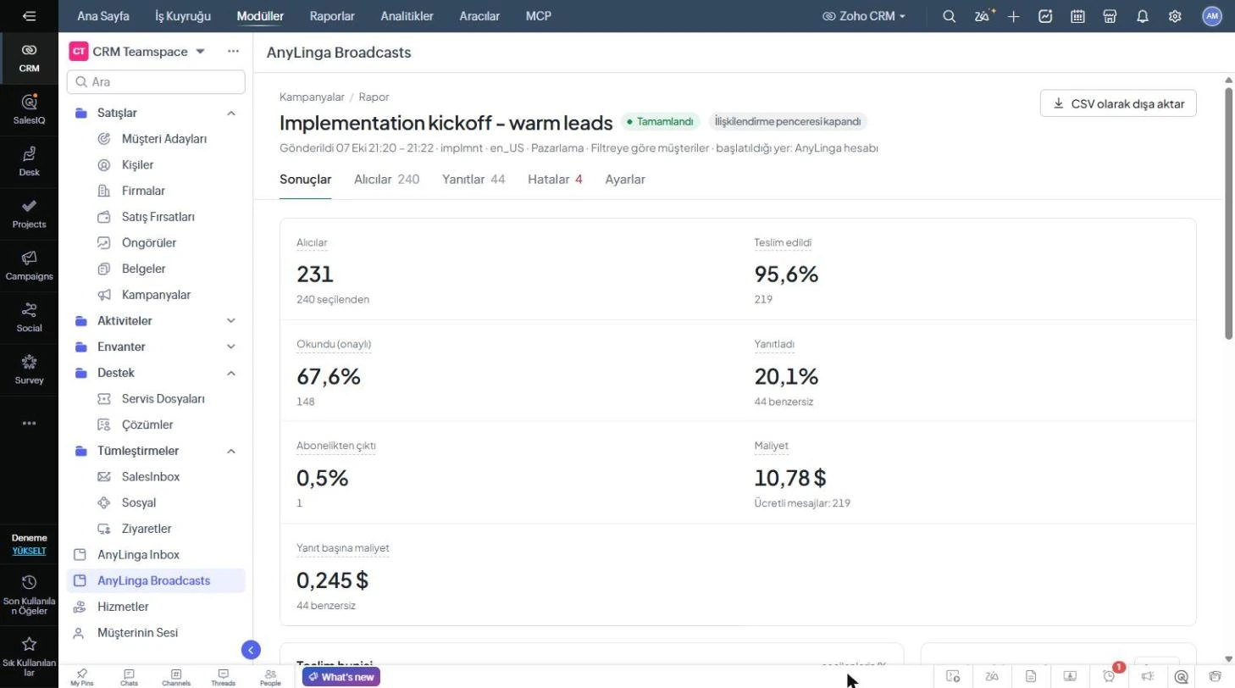Viewport: 1235px width, 688px height.
Task: Open Threads in bottom bar
Action: coord(223,677)
